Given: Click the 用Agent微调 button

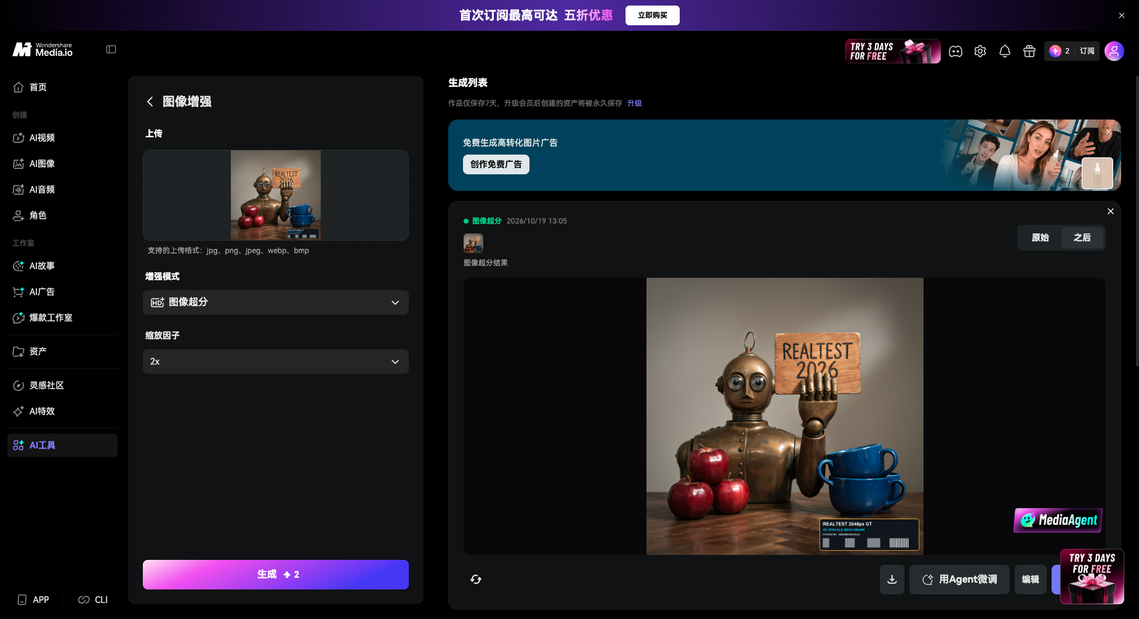Looking at the screenshot, I should (959, 580).
